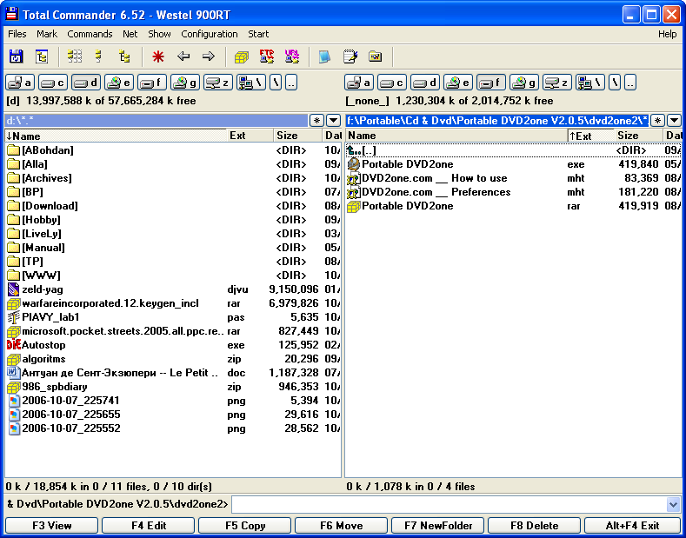686x538 pixels.
Task: Open the Commands menu
Action: [x=90, y=34]
